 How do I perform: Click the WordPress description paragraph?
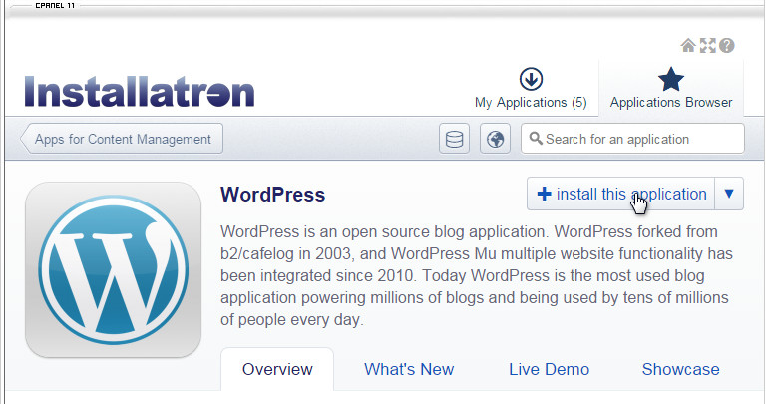point(477,275)
